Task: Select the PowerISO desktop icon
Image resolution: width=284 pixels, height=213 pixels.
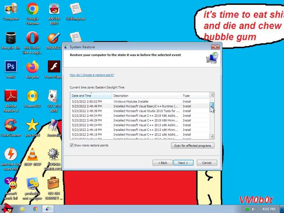Action: 32,98
